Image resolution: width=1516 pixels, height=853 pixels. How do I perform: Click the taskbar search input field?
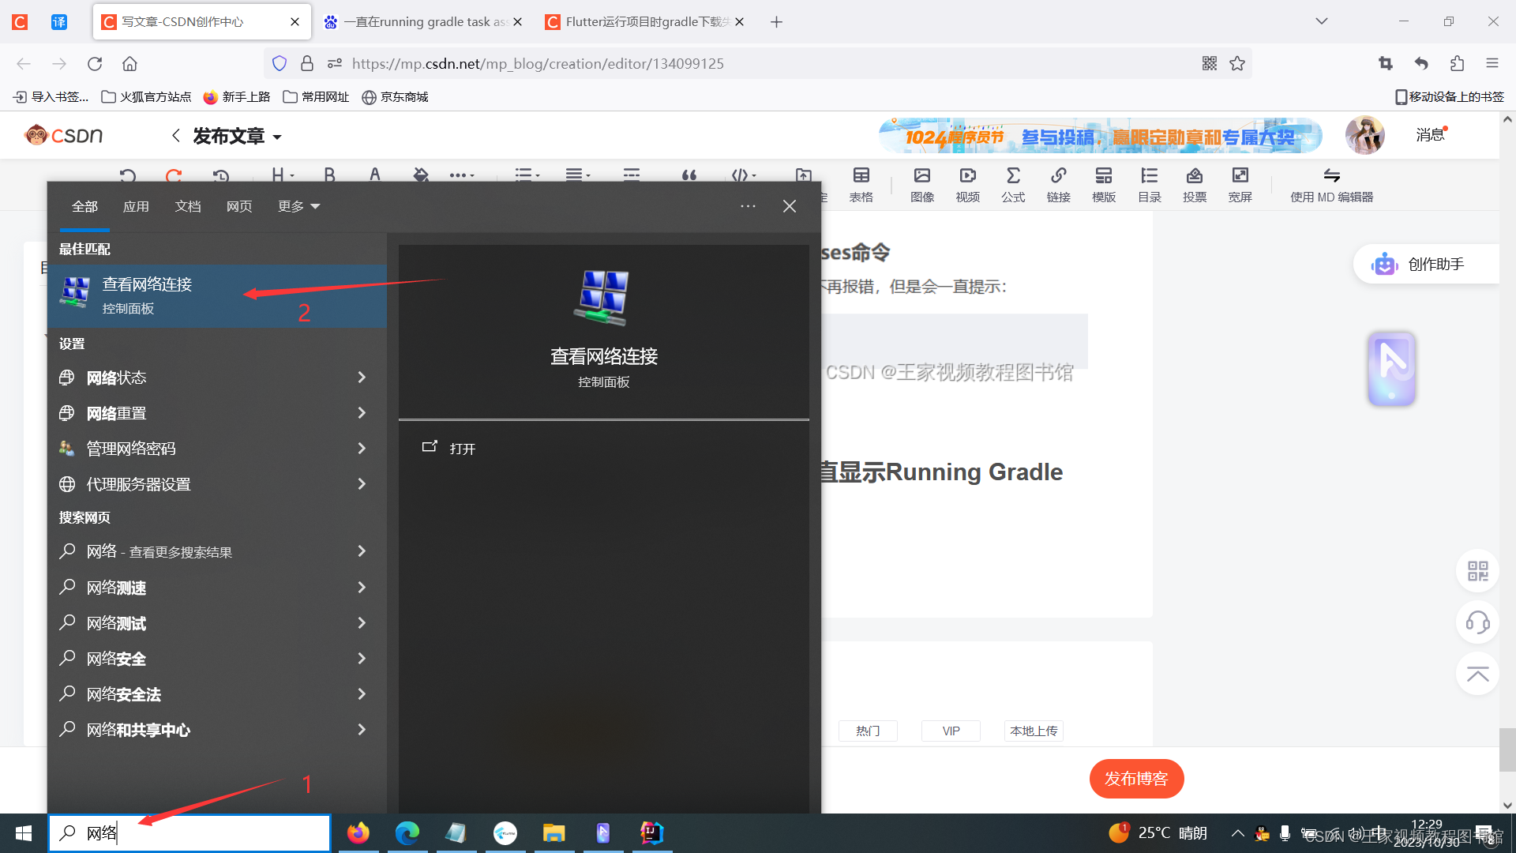[x=189, y=832]
